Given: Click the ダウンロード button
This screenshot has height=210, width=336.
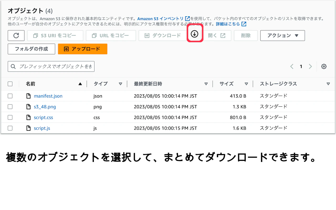Looking at the screenshot, I should [163, 35].
